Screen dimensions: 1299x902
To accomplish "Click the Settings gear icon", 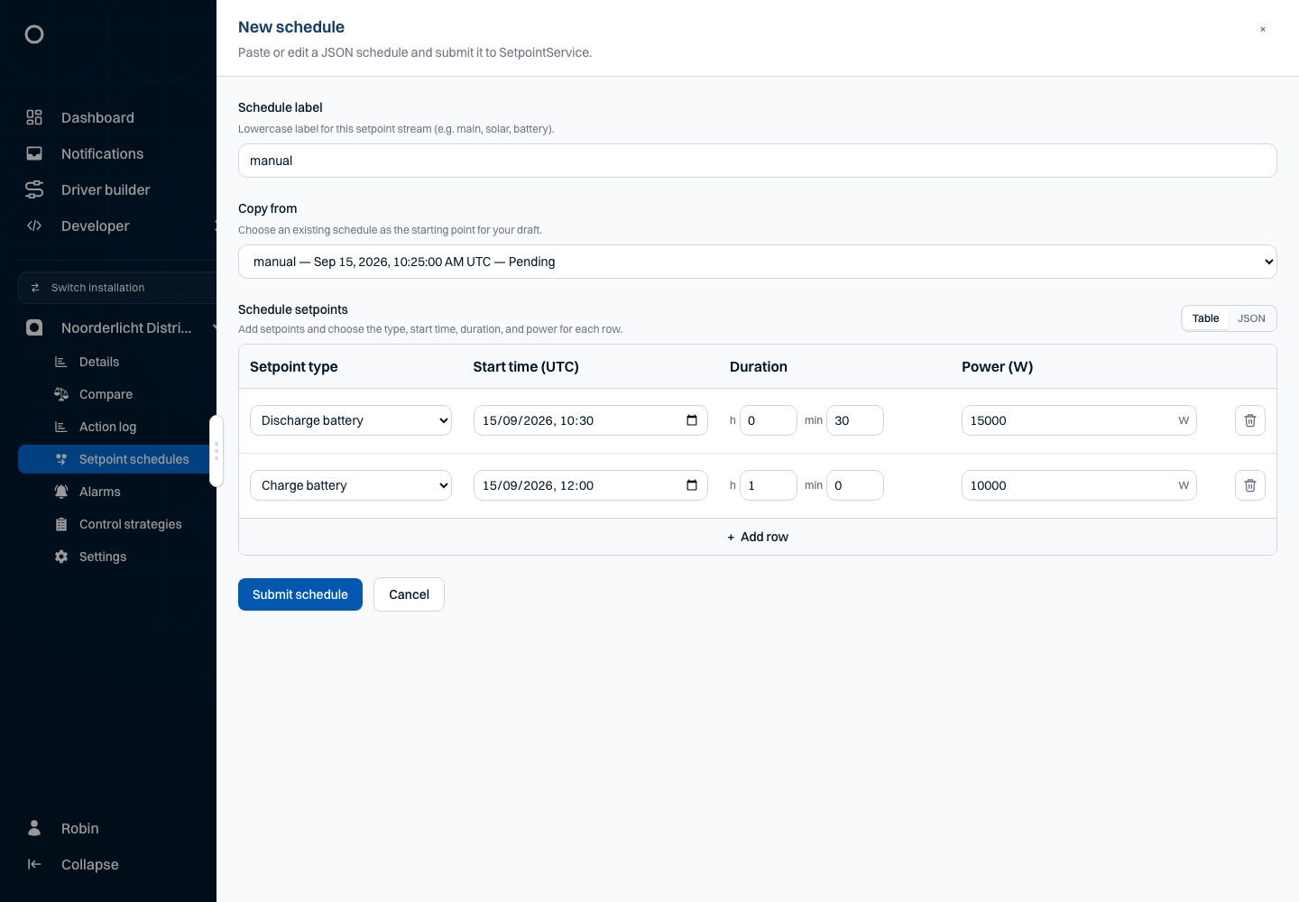I will (x=61, y=557).
